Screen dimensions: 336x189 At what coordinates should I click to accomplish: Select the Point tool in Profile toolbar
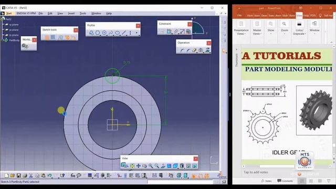[x=136, y=33]
